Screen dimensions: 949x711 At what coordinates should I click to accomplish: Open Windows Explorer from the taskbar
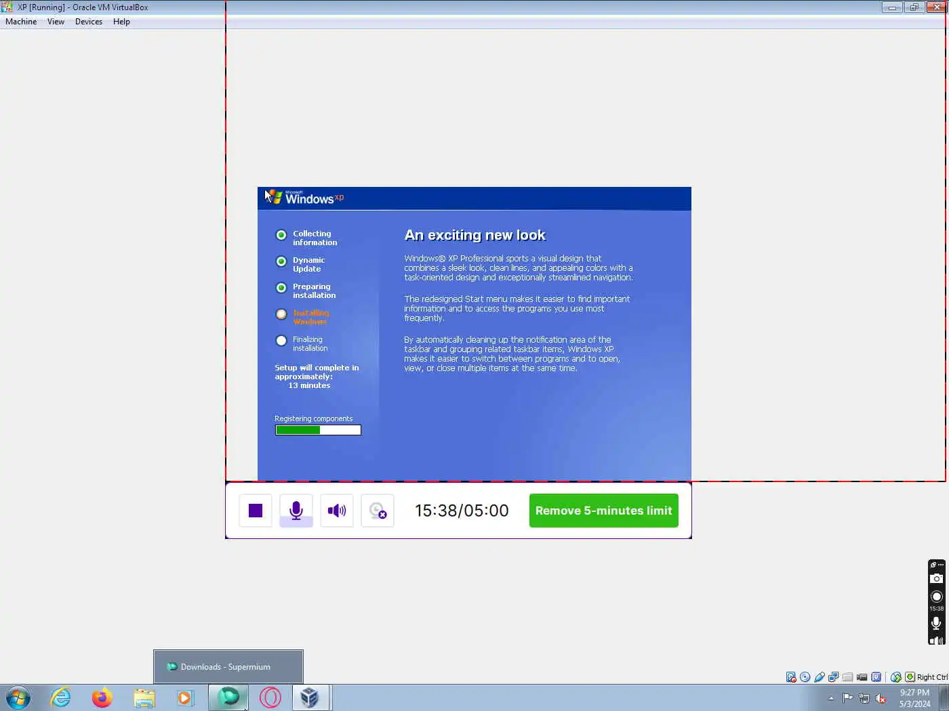(144, 697)
